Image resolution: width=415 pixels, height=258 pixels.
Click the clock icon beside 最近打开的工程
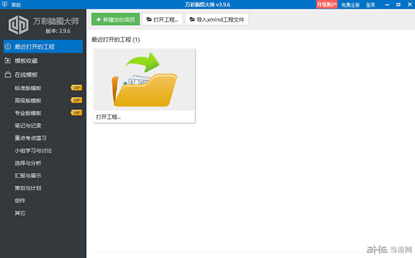click(7, 47)
